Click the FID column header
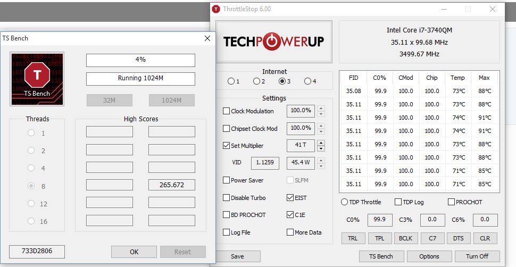516x267 pixels. (x=354, y=78)
